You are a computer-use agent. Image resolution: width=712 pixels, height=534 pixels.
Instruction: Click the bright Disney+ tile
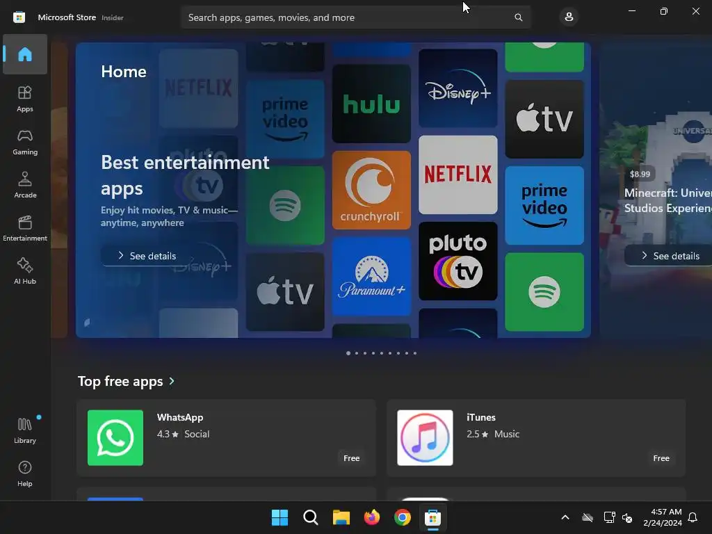click(x=458, y=88)
